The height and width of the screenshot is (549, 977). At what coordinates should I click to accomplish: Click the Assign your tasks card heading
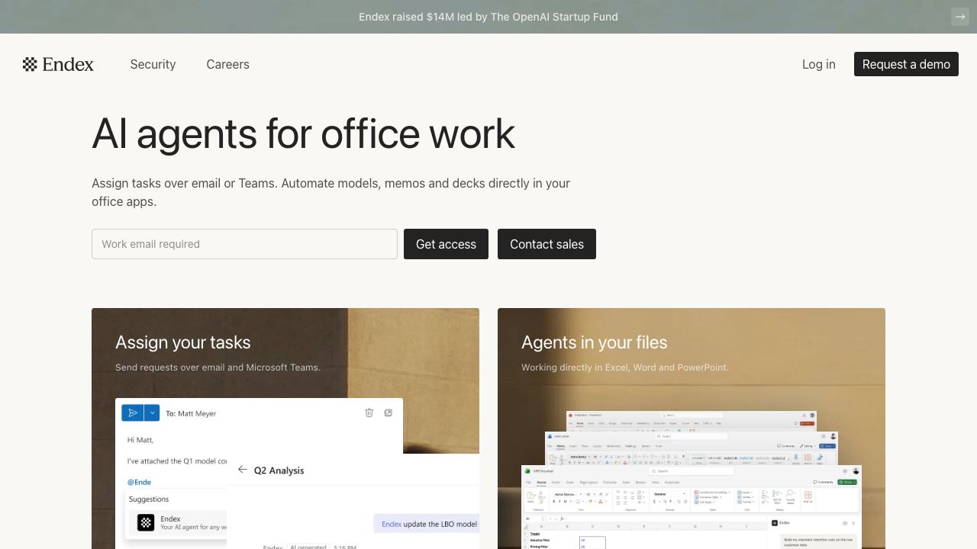click(x=182, y=342)
